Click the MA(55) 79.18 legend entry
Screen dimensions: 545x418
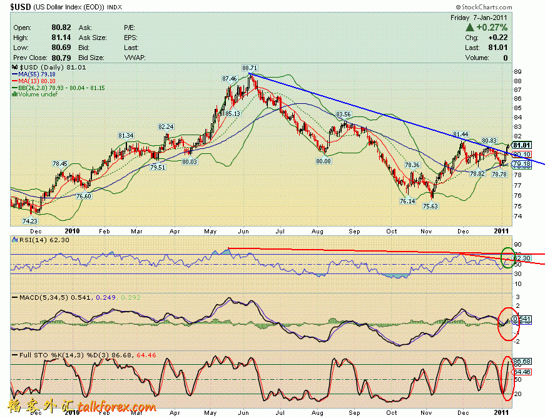34,74
